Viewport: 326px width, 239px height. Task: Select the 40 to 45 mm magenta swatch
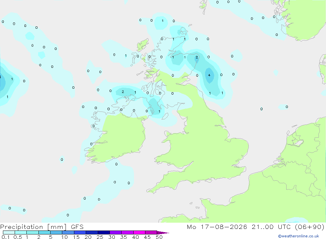pos(139,232)
